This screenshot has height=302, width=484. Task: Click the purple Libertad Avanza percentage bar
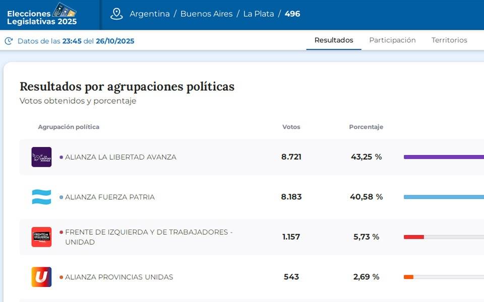coord(444,157)
